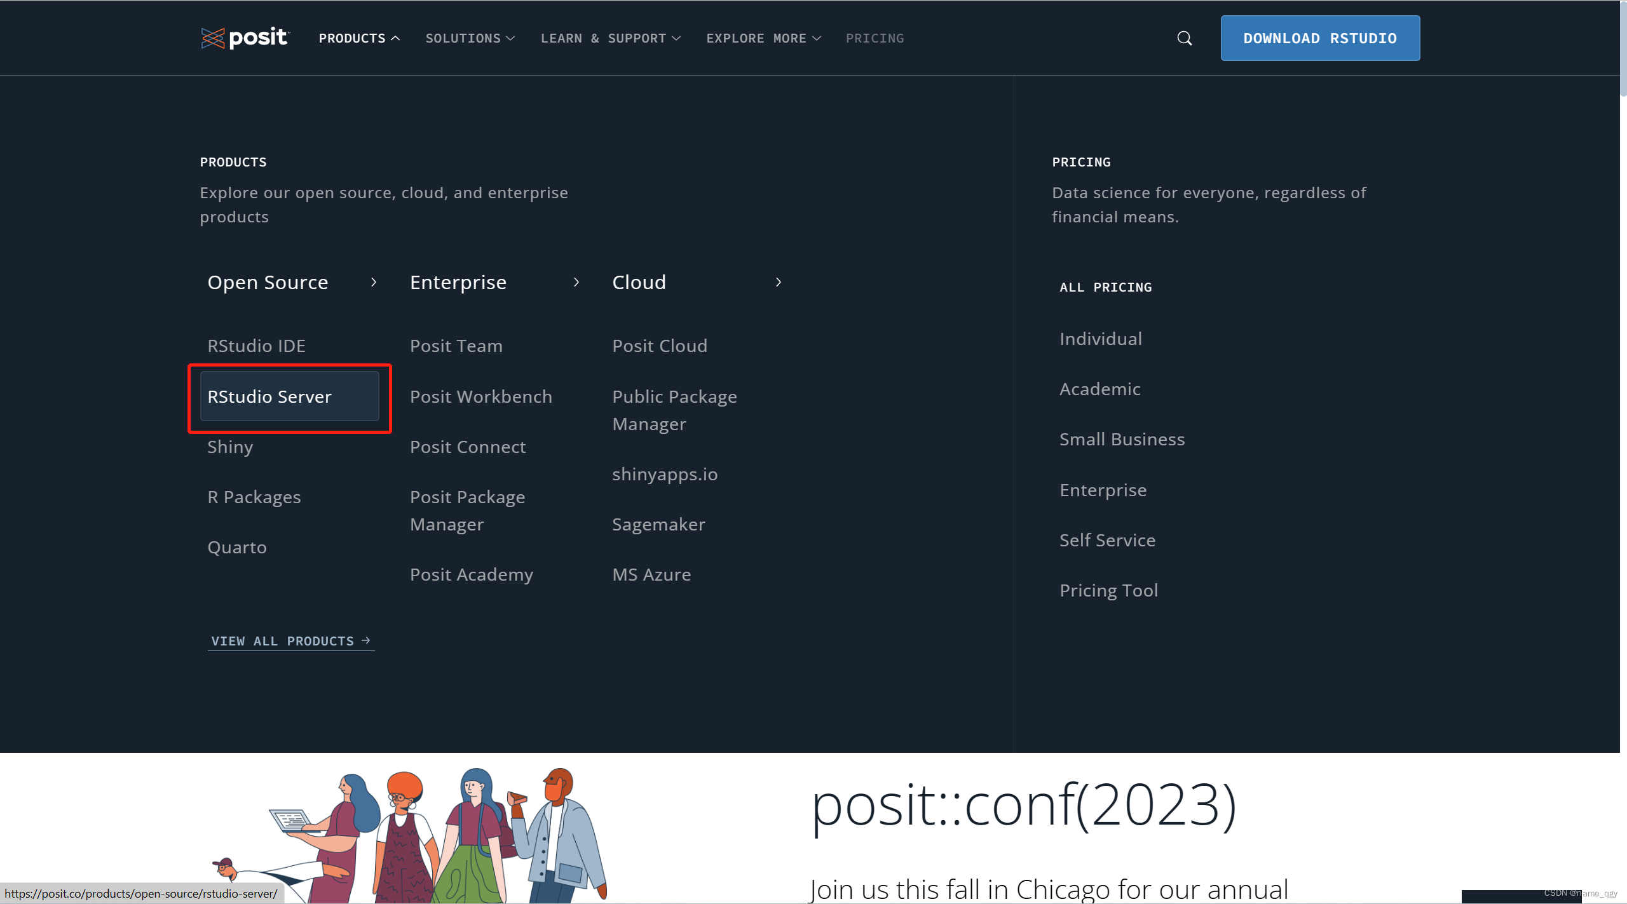This screenshot has height=904, width=1627.
Task: Open the Cloud category heading
Action: [x=639, y=282]
